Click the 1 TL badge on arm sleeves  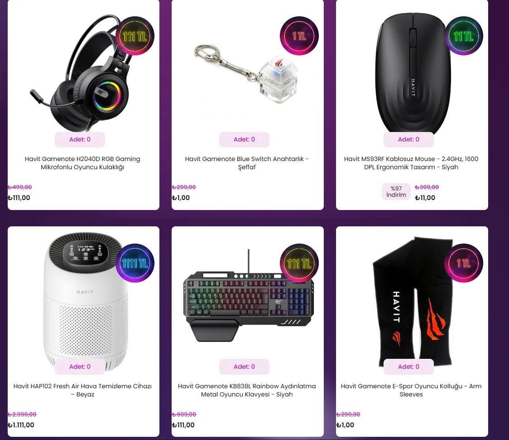464,263
